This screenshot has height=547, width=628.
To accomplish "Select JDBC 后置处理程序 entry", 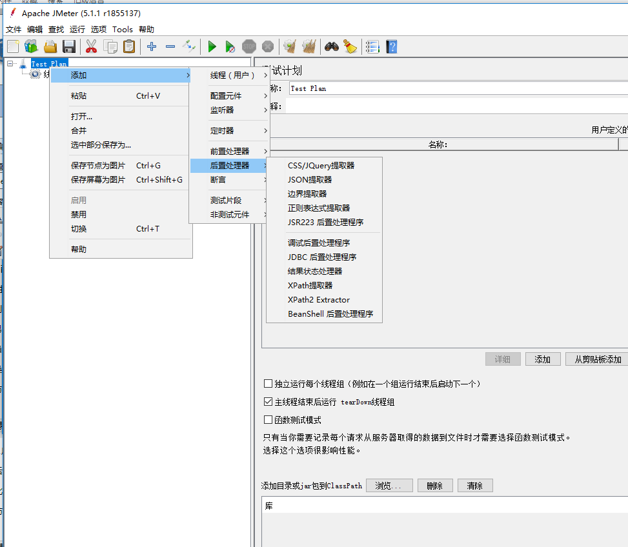I will (324, 257).
